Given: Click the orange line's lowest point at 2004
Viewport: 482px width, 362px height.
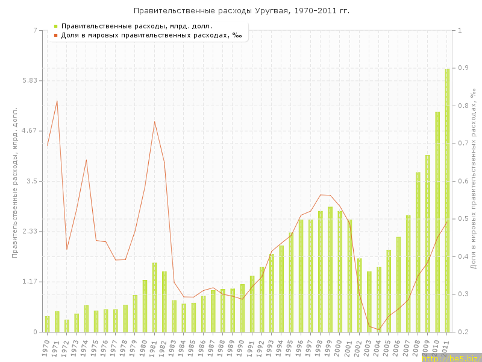Looking at the screenshot, I should coord(379,330).
